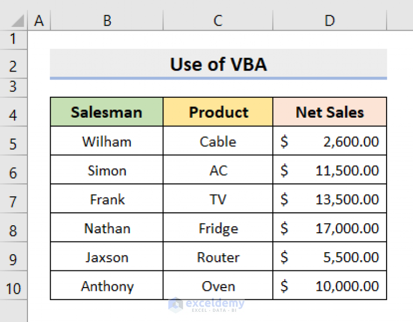The width and height of the screenshot is (413, 322).
Task: Click the Salesman header cell
Action: point(106,112)
